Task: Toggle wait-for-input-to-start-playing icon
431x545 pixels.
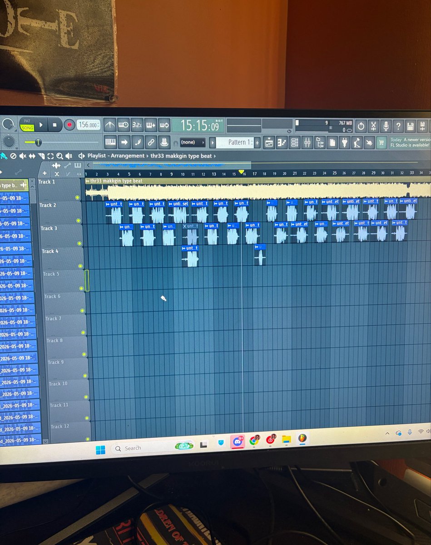Action: pyautogui.click(x=123, y=125)
